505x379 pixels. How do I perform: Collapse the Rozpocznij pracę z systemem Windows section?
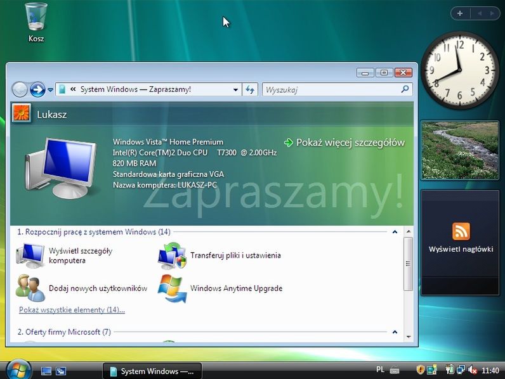tap(395, 232)
